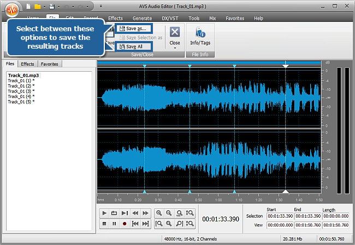Open the Help ribbon tab
Image resolution: width=355 pixels, height=245 pixels.
tap(258, 19)
